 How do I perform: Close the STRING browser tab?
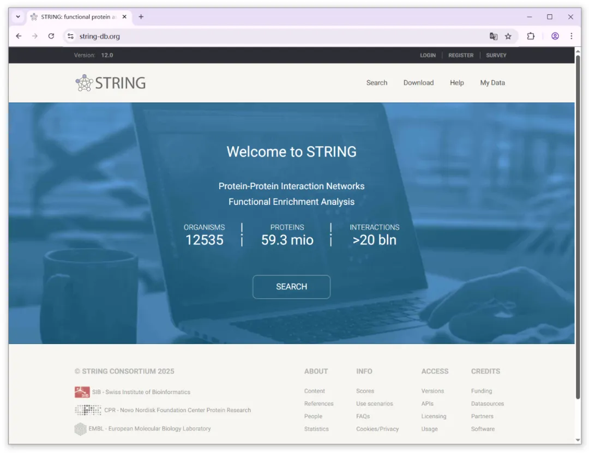[124, 16]
